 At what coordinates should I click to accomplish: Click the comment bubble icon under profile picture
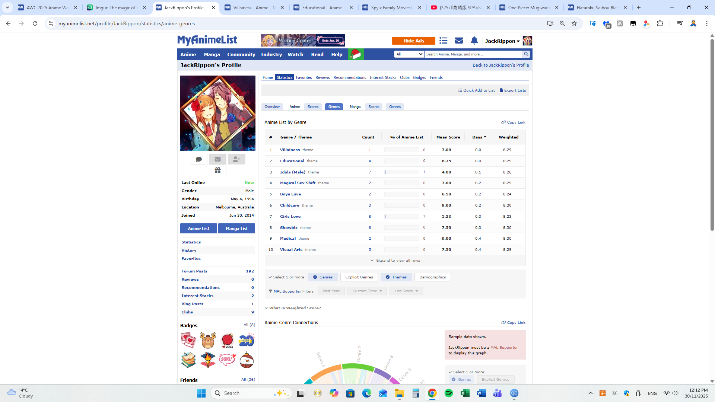[x=198, y=159]
